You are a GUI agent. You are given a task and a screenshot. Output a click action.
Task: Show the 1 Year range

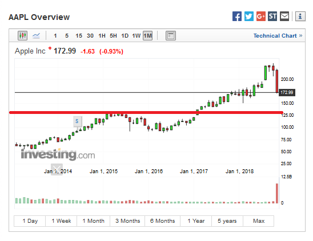[196, 221]
